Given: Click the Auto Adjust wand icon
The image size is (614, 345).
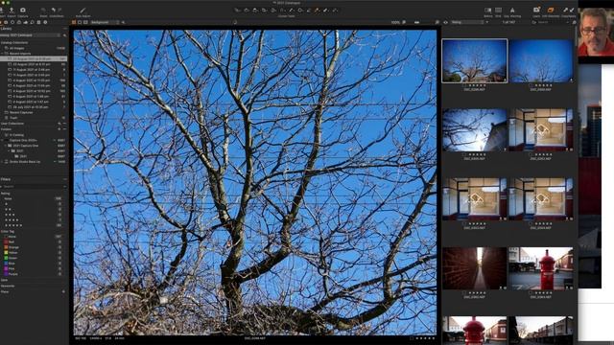Looking at the screenshot, I should pos(83,11).
